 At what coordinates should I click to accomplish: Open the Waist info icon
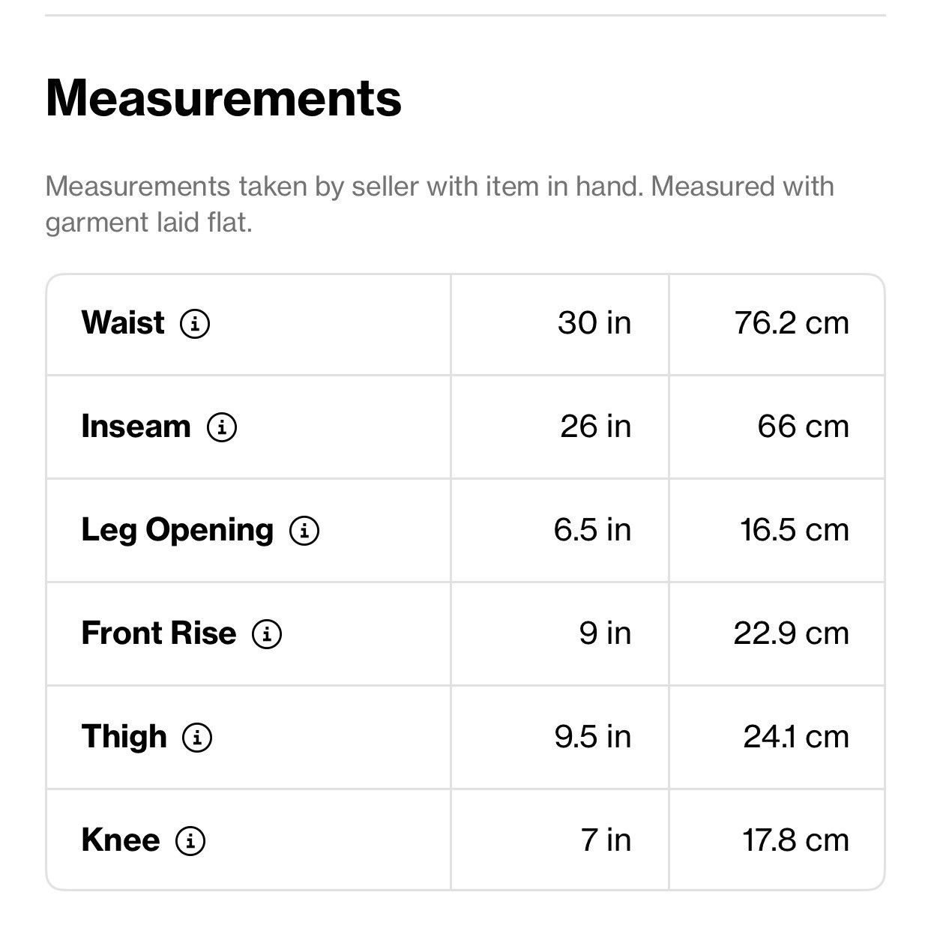tap(195, 324)
